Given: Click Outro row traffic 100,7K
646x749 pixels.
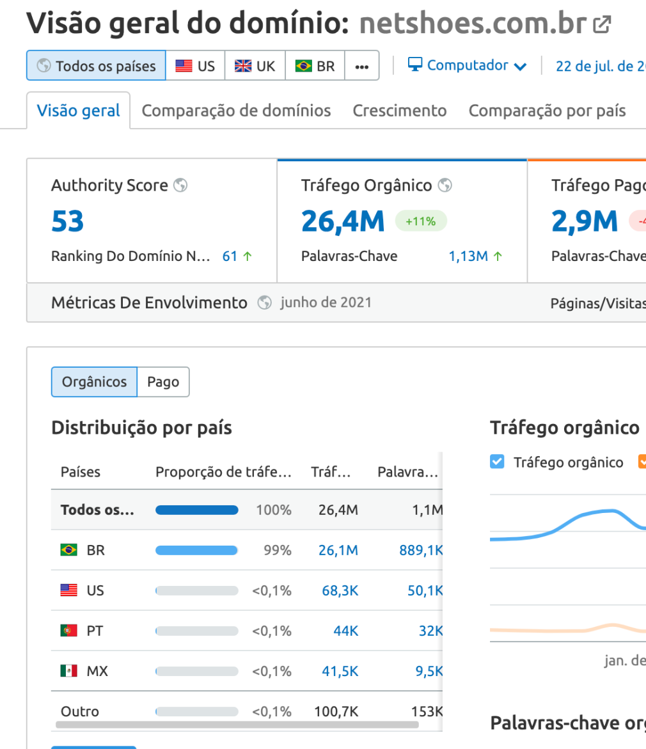Looking at the screenshot, I should pos(336,711).
